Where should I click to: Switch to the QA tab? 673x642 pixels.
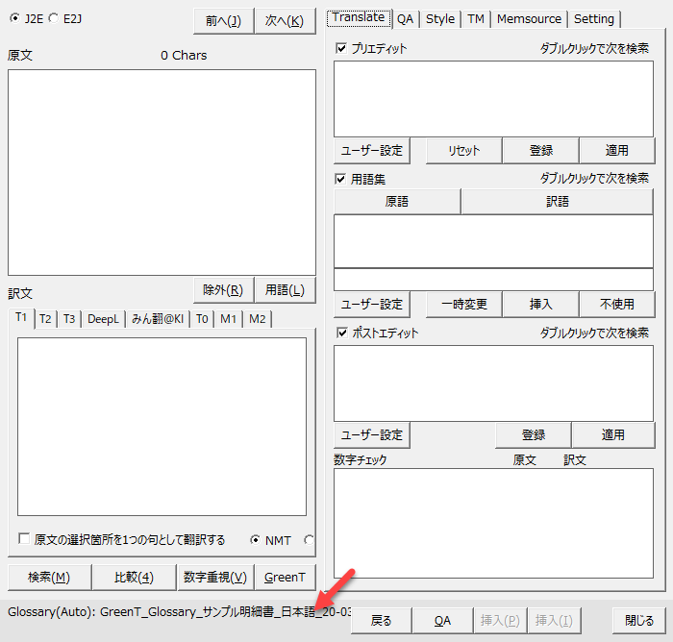(x=406, y=18)
